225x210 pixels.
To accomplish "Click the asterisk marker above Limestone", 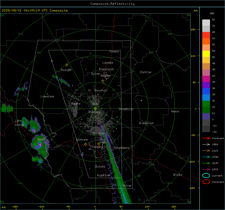I will [x=47, y=94].
